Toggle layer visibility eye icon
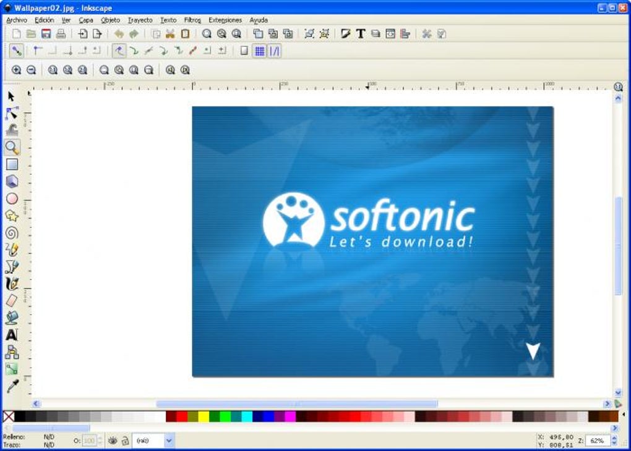 [113, 440]
